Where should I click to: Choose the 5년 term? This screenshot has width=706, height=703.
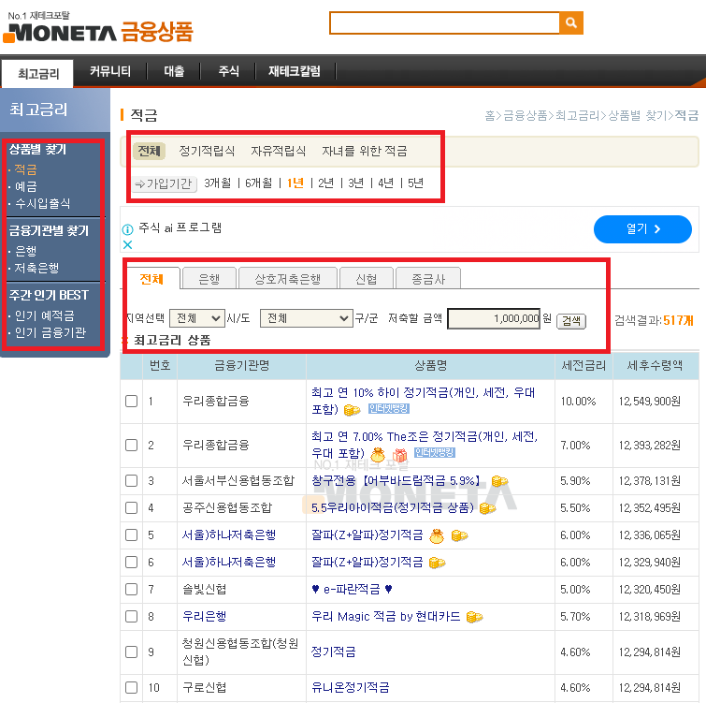(x=415, y=183)
